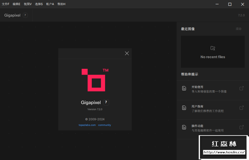Open the 帐户A menu
249x160 pixels.
pyautogui.click(x=50, y=4)
